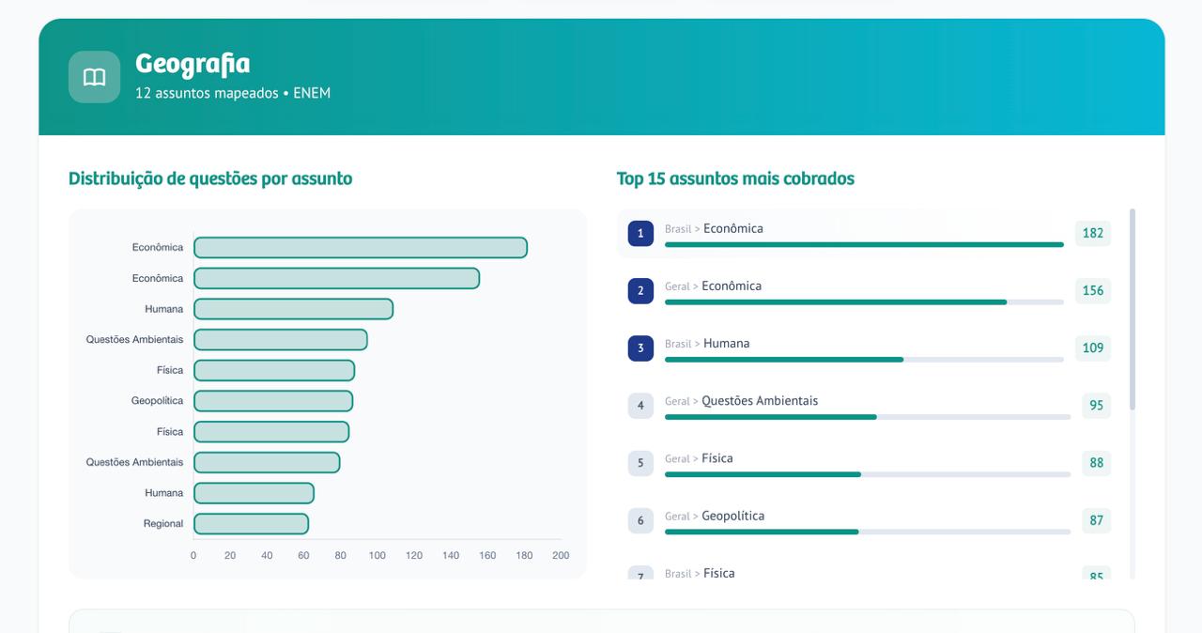The image size is (1202, 633).
Task: Click the Regional bar in the chart
Action: [251, 524]
